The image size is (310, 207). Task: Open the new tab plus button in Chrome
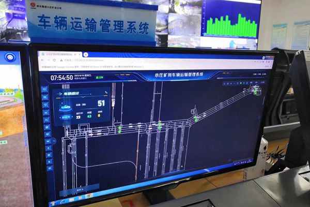(x=86, y=54)
